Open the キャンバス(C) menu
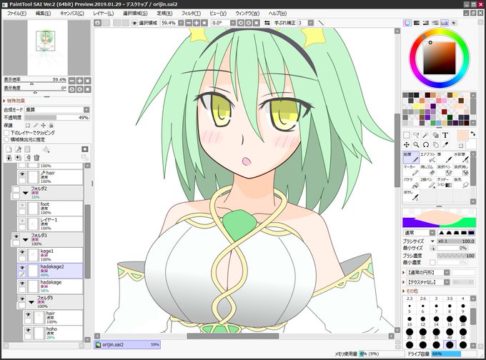The height and width of the screenshot is (360, 486). pyautogui.click(x=72, y=14)
